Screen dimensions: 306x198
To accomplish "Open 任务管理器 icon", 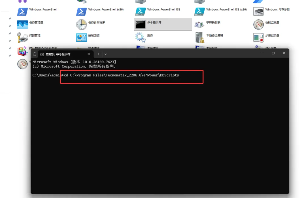I will click(x=22, y=25).
